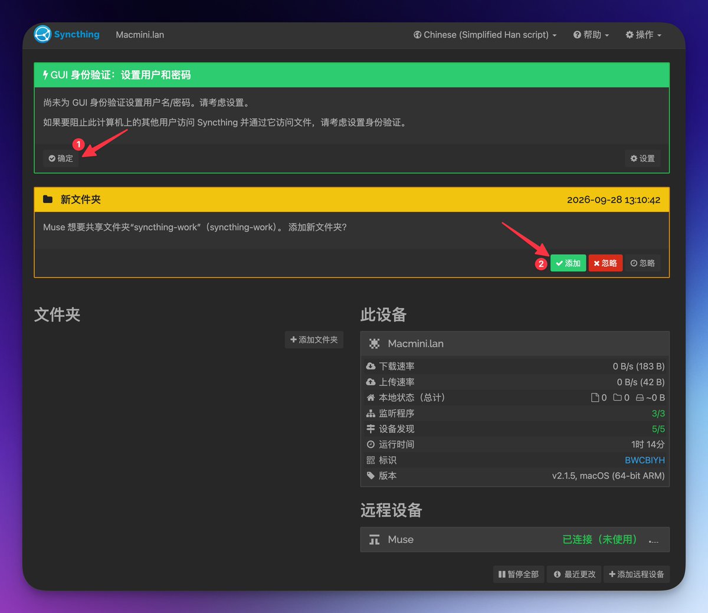Click the file count icon in 本地状态 row
This screenshot has height=613, width=708.
595,398
